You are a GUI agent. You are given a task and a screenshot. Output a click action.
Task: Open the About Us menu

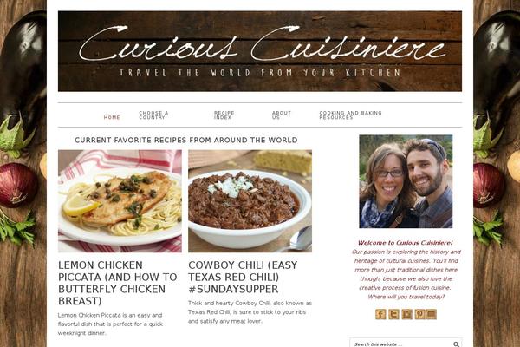(281, 115)
